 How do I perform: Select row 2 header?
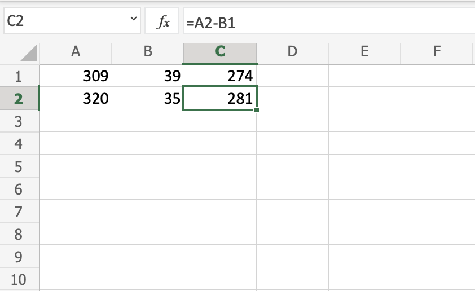click(18, 99)
